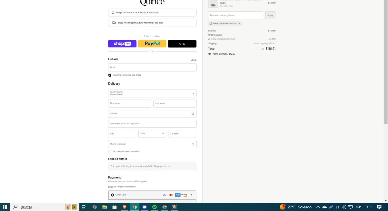Uncheck the 'Email me with news and offers' checkbox
The image size is (388, 211).
pyautogui.click(x=110, y=75)
